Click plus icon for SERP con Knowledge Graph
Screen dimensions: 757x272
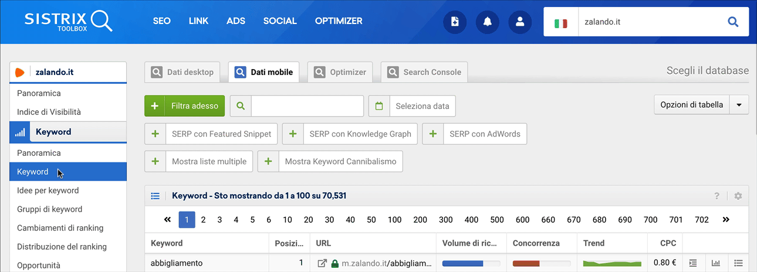(x=293, y=134)
